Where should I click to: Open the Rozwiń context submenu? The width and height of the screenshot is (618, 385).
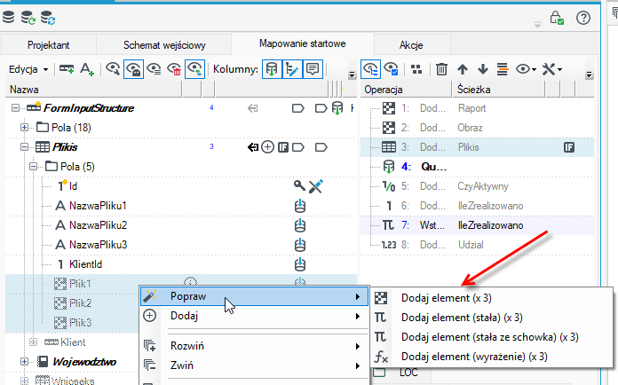(x=255, y=346)
